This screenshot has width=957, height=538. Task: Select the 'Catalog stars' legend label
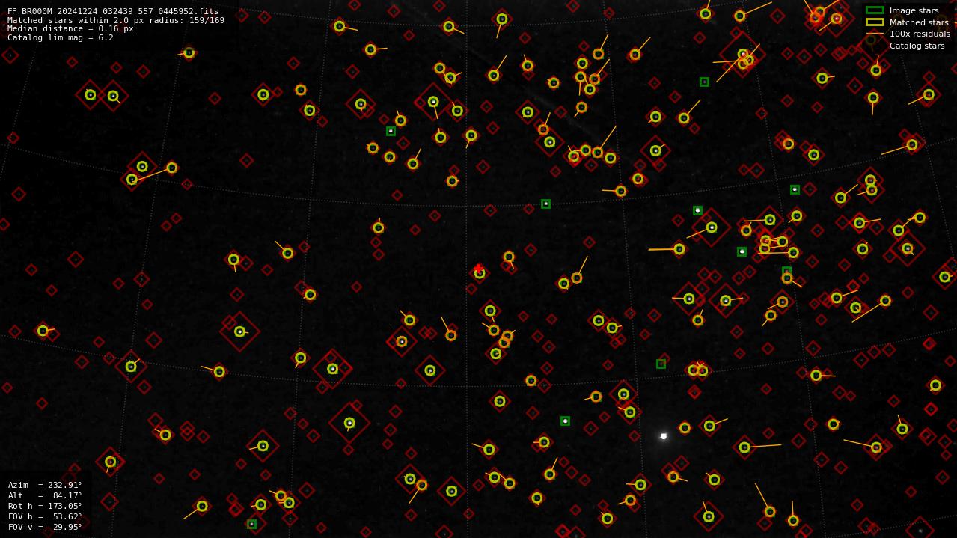[917, 46]
